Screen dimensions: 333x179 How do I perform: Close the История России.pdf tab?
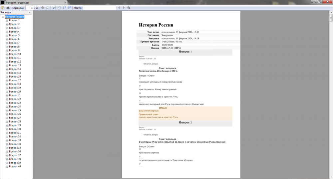click(65, 3)
